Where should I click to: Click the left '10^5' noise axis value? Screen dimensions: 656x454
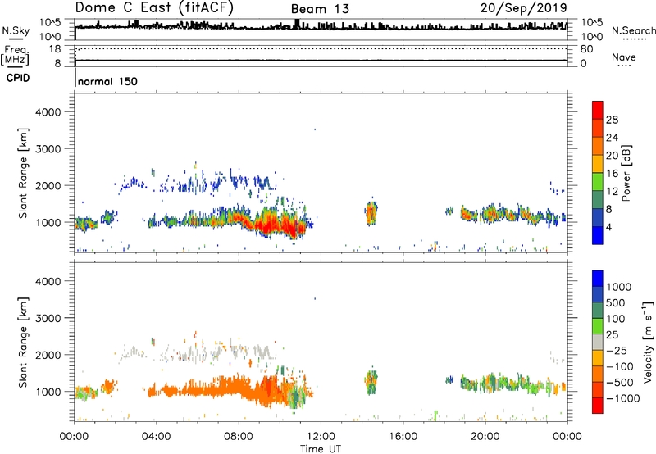[50, 23]
